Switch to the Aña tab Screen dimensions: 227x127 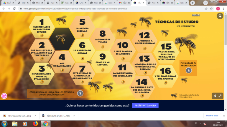66,3
